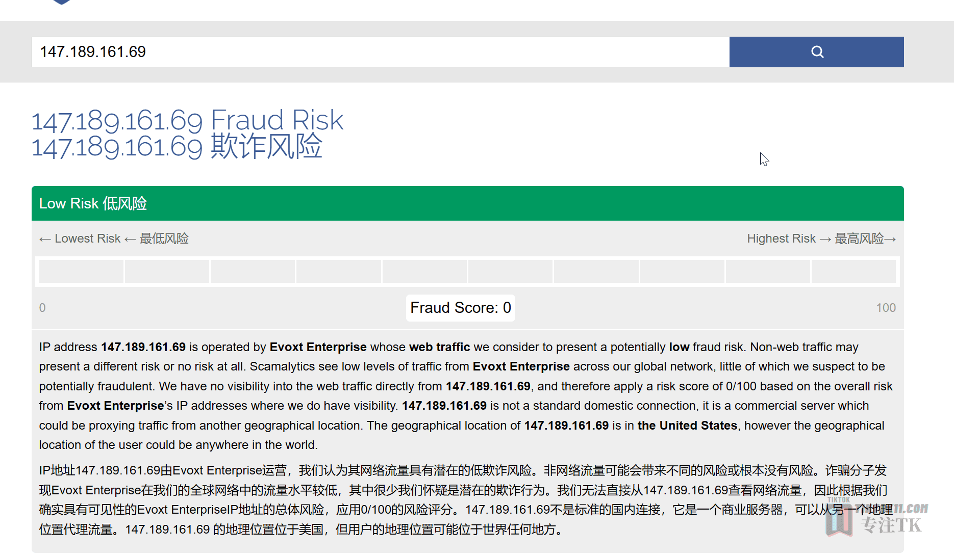This screenshot has width=954, height=557.
Task: Select the fifth segment of the risk bar
Action: pos(424,271)
